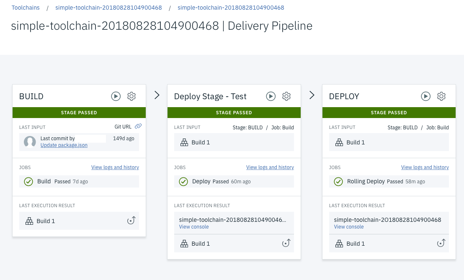Click the truncated app name in Deploy Stage - Test
This screenshot has height=280, width=464.
pyautogui.click(x=232, y=220)
